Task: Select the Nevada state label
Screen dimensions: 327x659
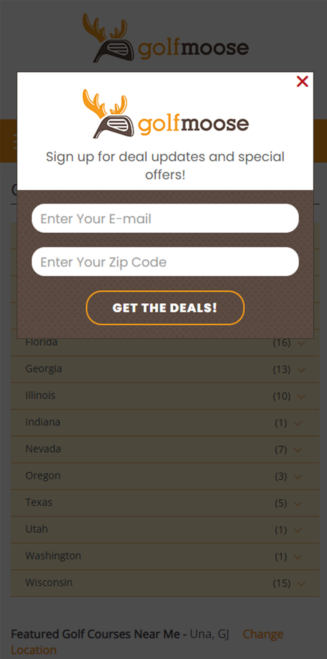Action: [43, 449]
